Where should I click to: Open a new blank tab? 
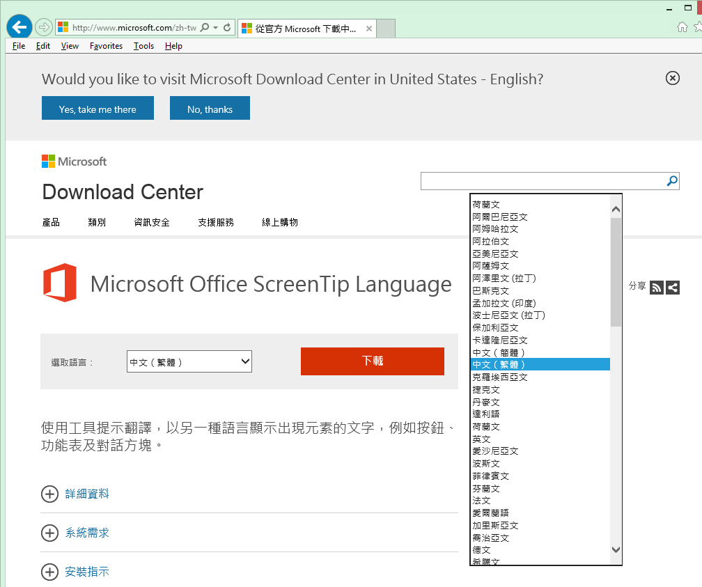click(x=386, y=29)
